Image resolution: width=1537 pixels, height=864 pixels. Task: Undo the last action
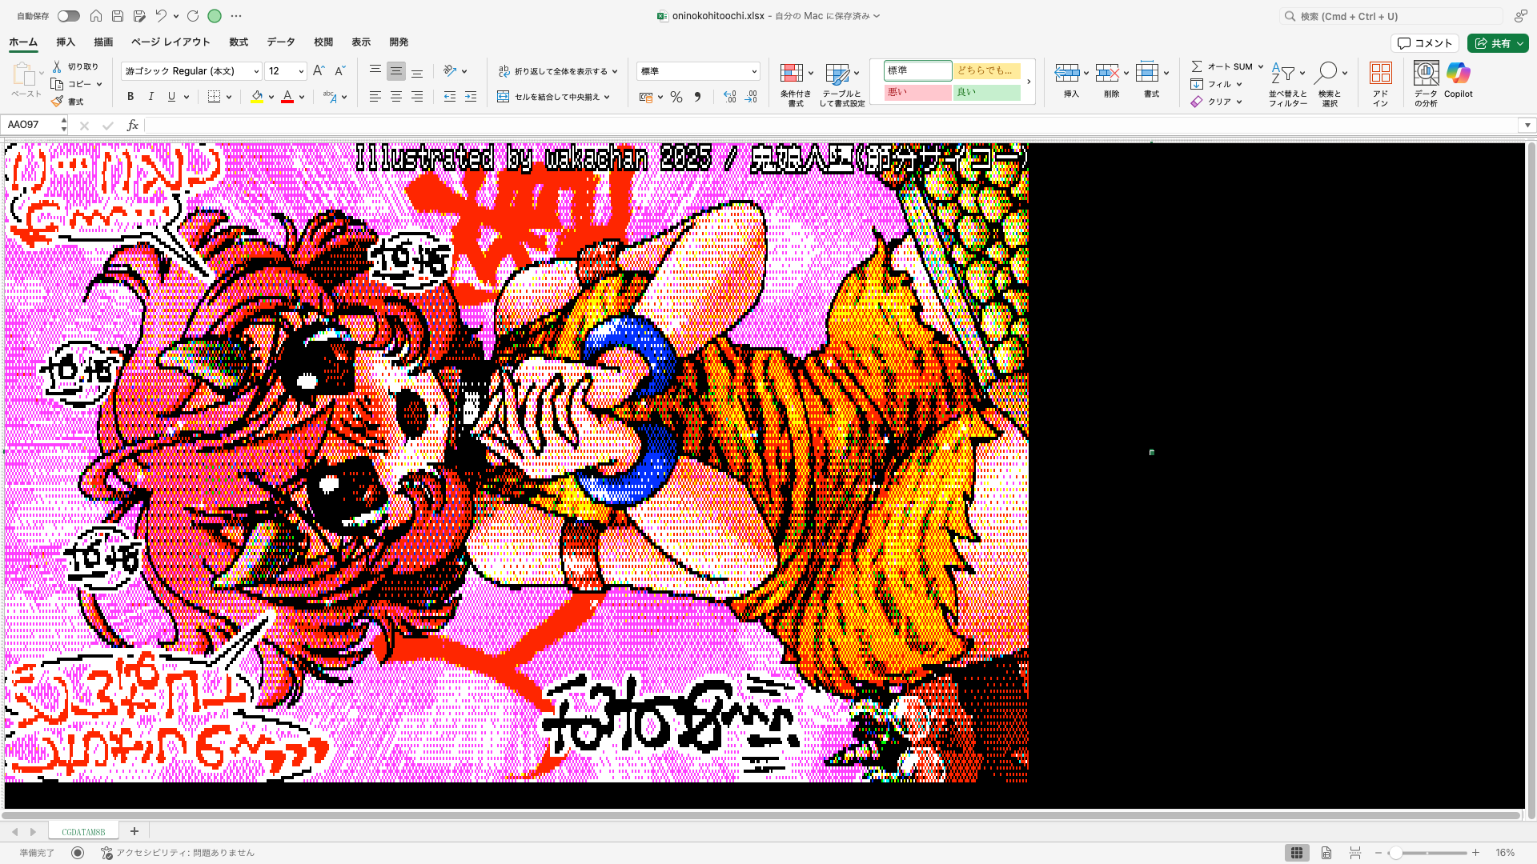click(161, 16)
